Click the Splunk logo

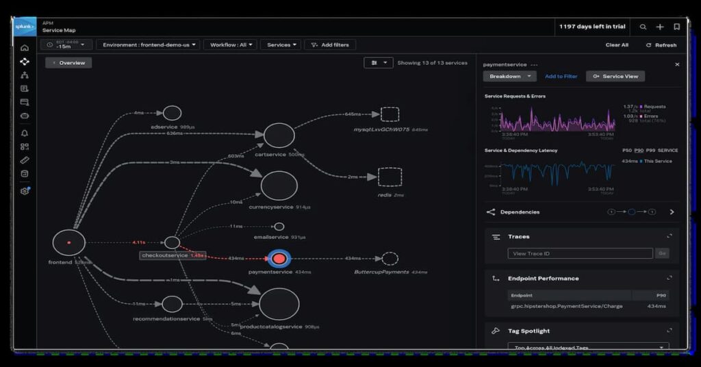[x=25, y=27]
